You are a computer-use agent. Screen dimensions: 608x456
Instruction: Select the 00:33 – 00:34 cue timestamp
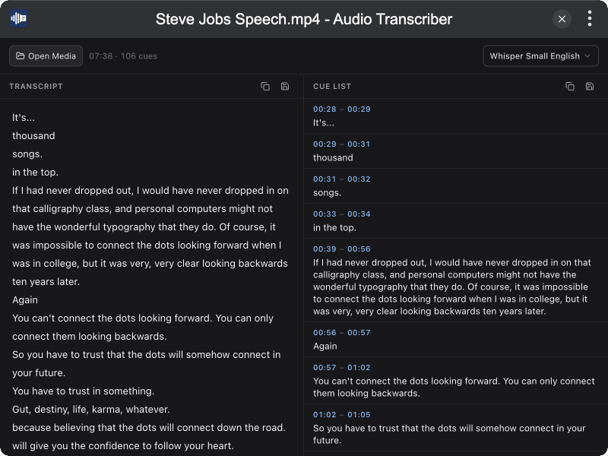tap(341, 214)
